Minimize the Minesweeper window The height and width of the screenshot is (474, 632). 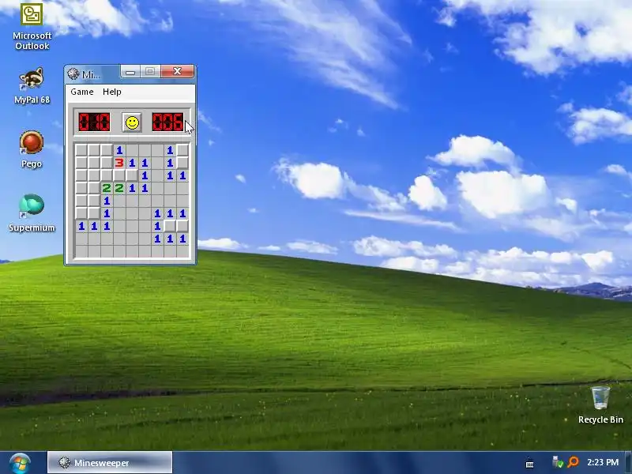(130, 72)
